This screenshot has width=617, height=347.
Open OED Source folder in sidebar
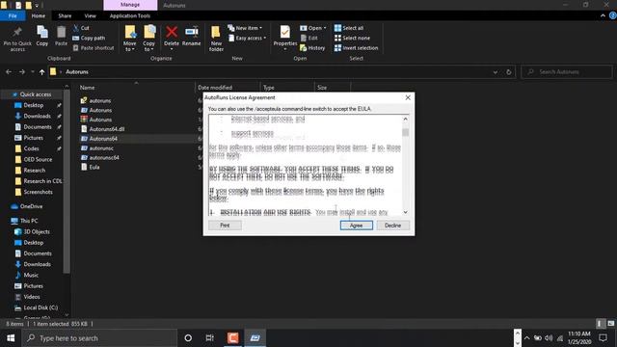coord(38,159)
